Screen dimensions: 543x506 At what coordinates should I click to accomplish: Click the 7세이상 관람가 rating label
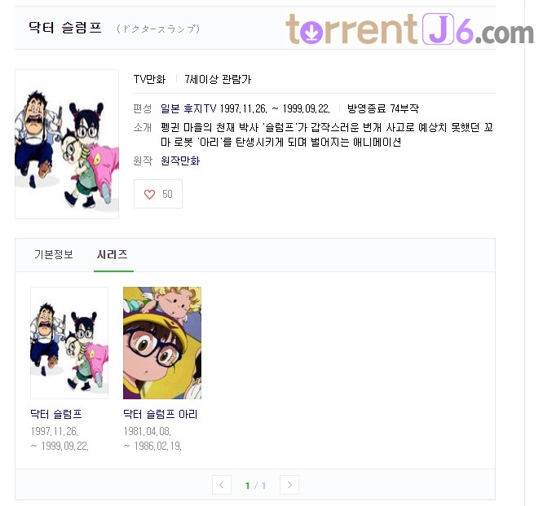click(218, 79)
